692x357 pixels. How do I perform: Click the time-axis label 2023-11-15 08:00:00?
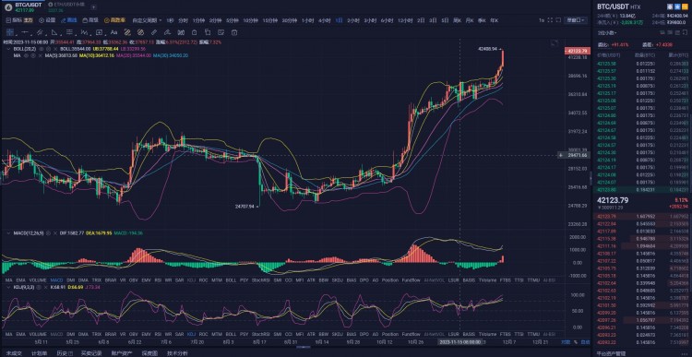(x=459, y=342)
